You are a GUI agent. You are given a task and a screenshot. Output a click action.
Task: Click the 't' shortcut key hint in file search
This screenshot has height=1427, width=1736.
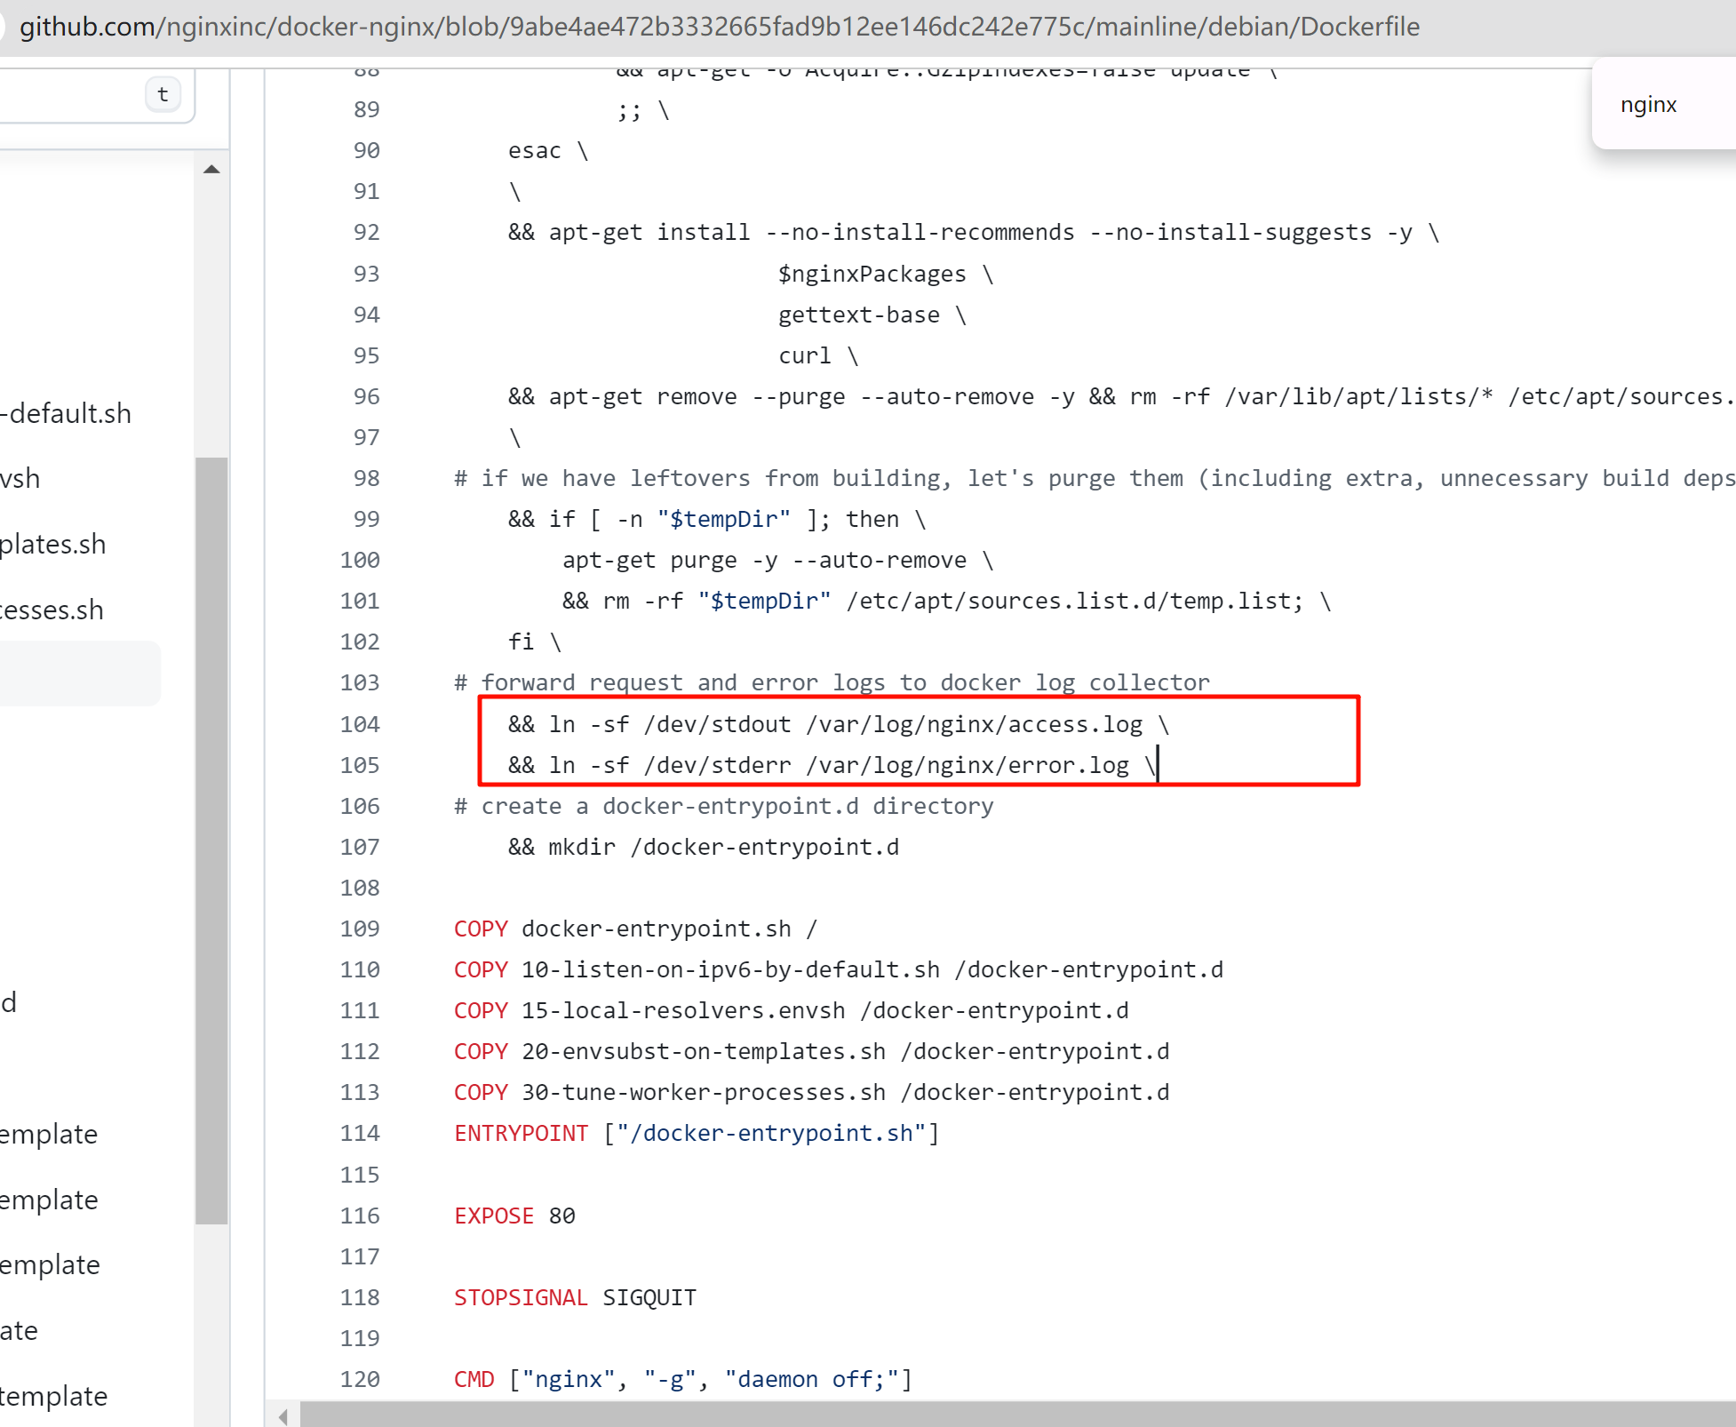163,94
